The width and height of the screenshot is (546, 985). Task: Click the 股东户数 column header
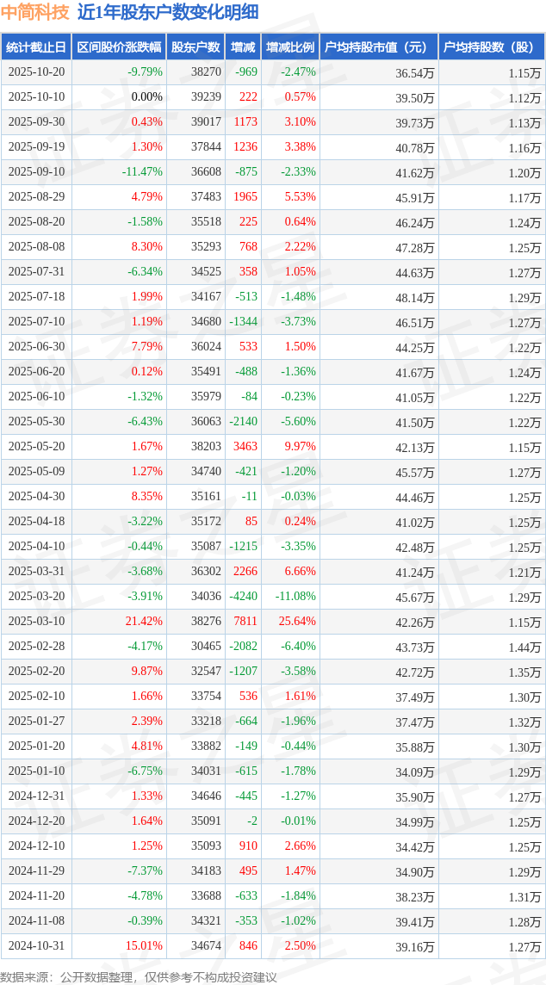coord(195,47)
